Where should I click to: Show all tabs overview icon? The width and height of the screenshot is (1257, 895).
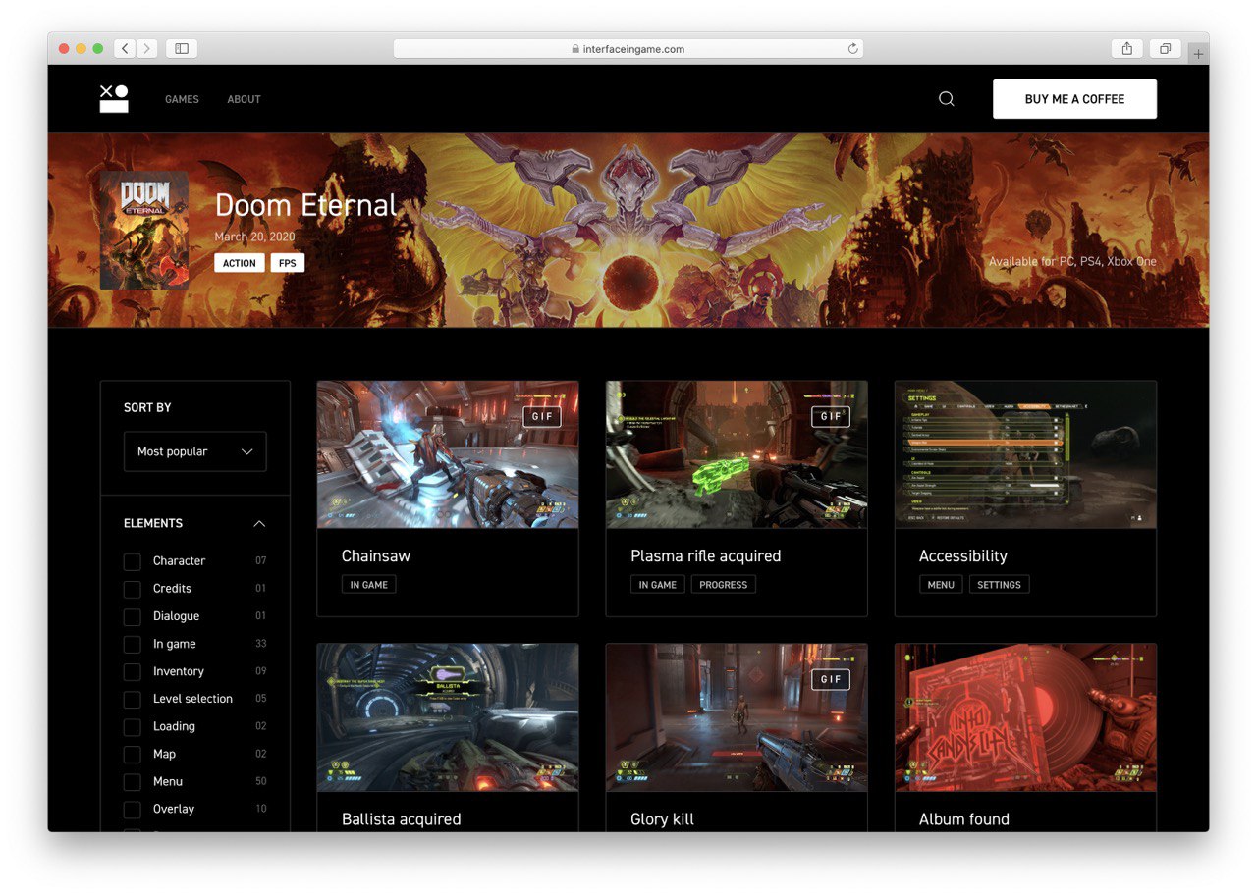click(x=1166, y=48)
